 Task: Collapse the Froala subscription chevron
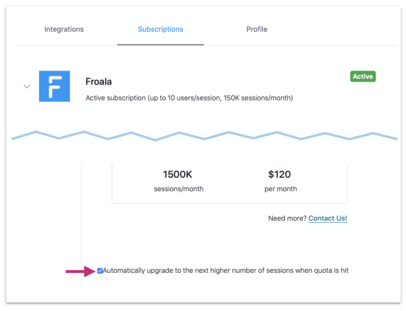(x=27, y=86)
